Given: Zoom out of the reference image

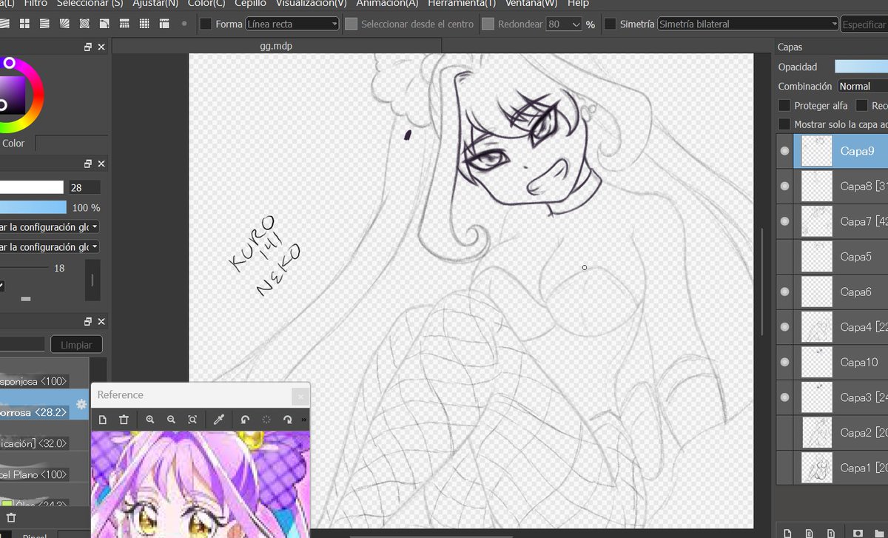Looking at the screenshot, I should coord(172,420).
